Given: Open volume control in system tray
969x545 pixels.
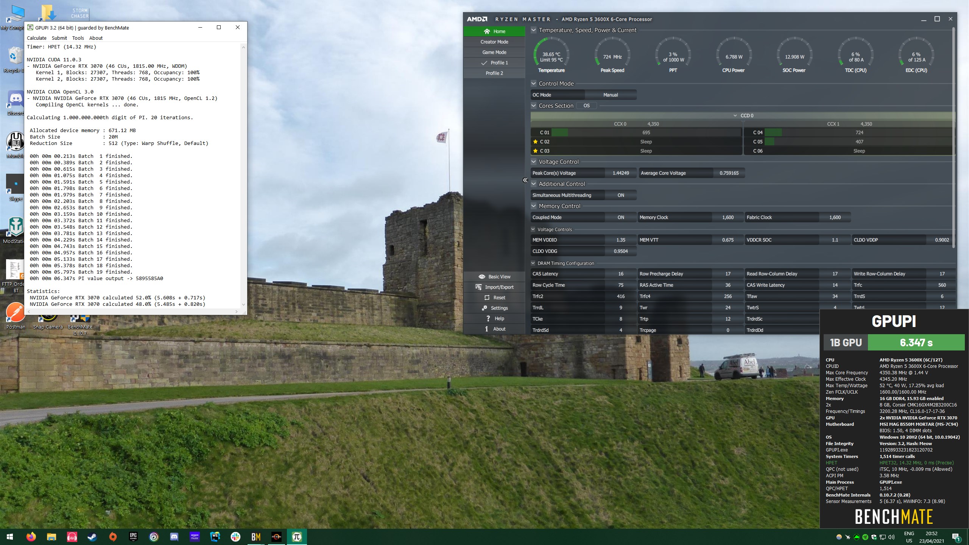Looking at the screenshot, I should coord(891,537).
